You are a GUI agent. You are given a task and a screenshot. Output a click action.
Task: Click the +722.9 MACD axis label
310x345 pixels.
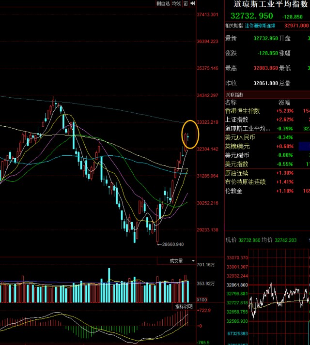[204, 311]
